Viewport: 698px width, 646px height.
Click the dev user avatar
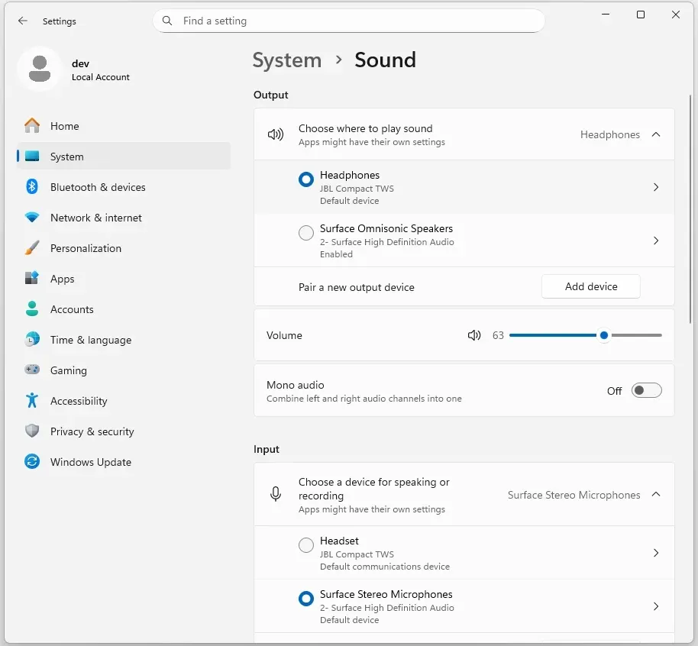[x=40, y=69]
